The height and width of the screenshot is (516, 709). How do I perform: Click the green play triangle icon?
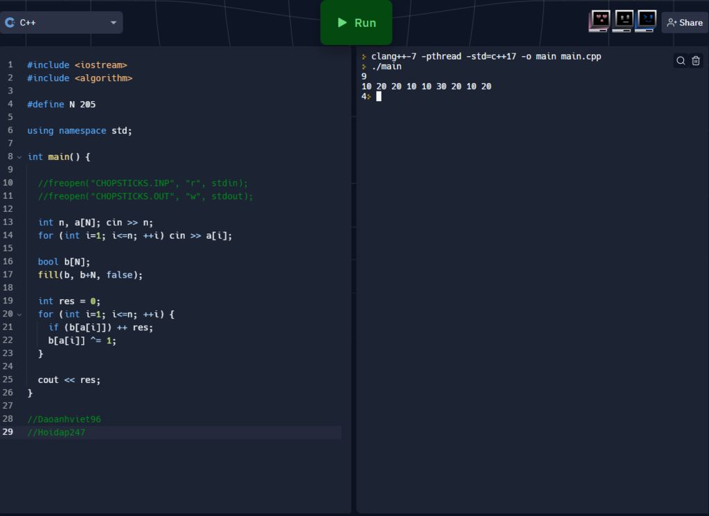[x=342, y=23]
